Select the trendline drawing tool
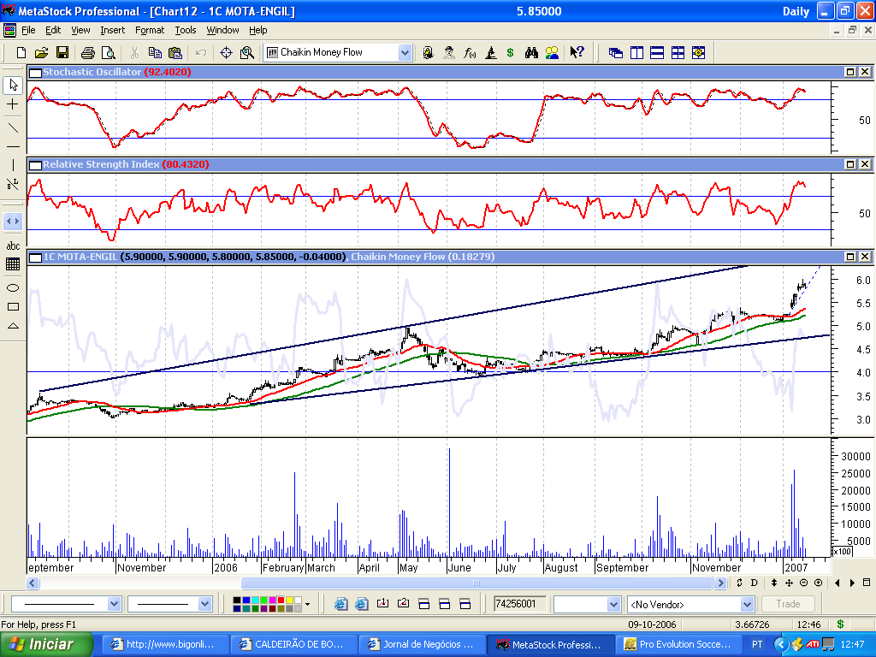The width and height of the screenshot is (876, 657). coord(13,127)
